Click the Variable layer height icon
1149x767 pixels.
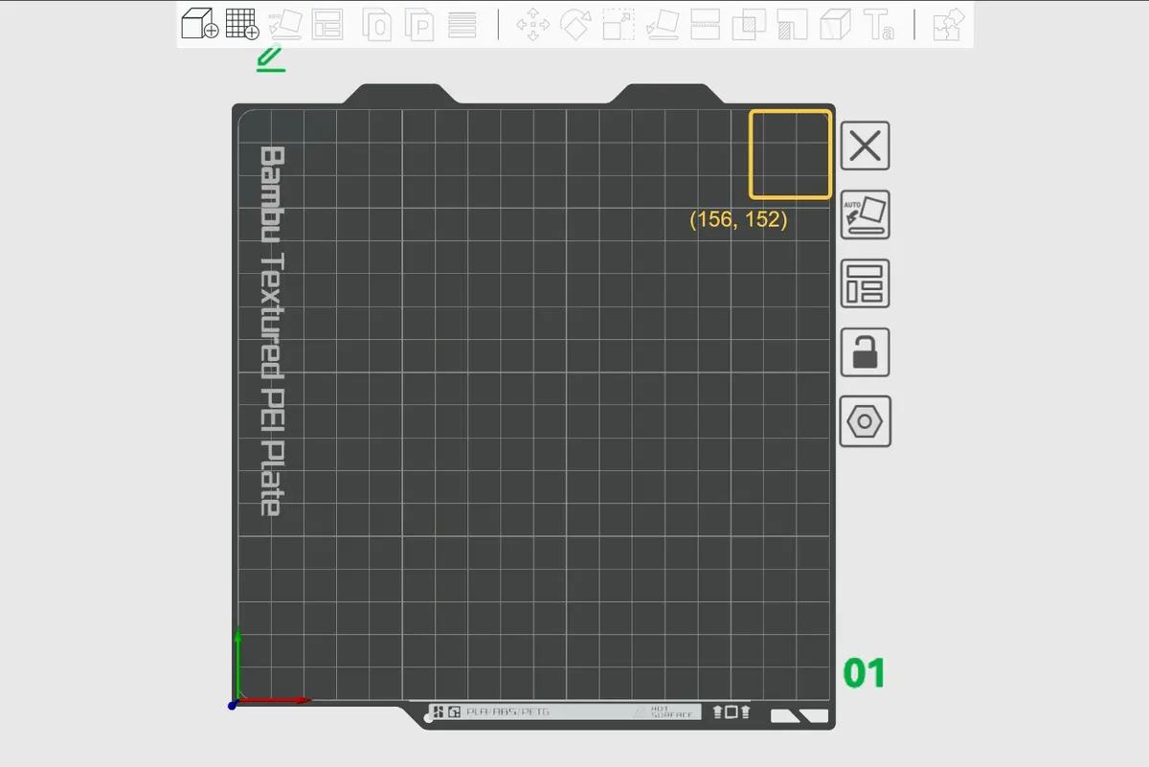pyautogui.click(x=462, y=25)
